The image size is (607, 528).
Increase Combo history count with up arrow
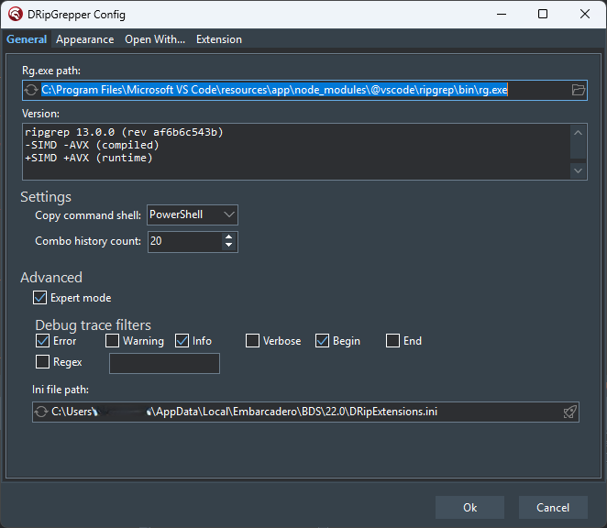[x=229, y=236]
